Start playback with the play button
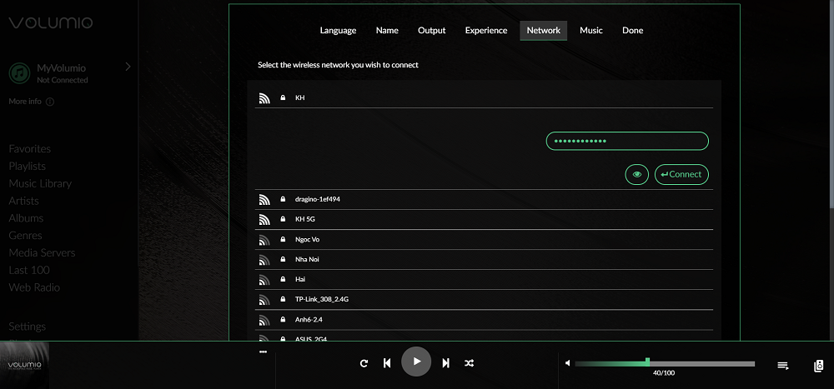Viewport: 834px width, 389px height. 416,362
